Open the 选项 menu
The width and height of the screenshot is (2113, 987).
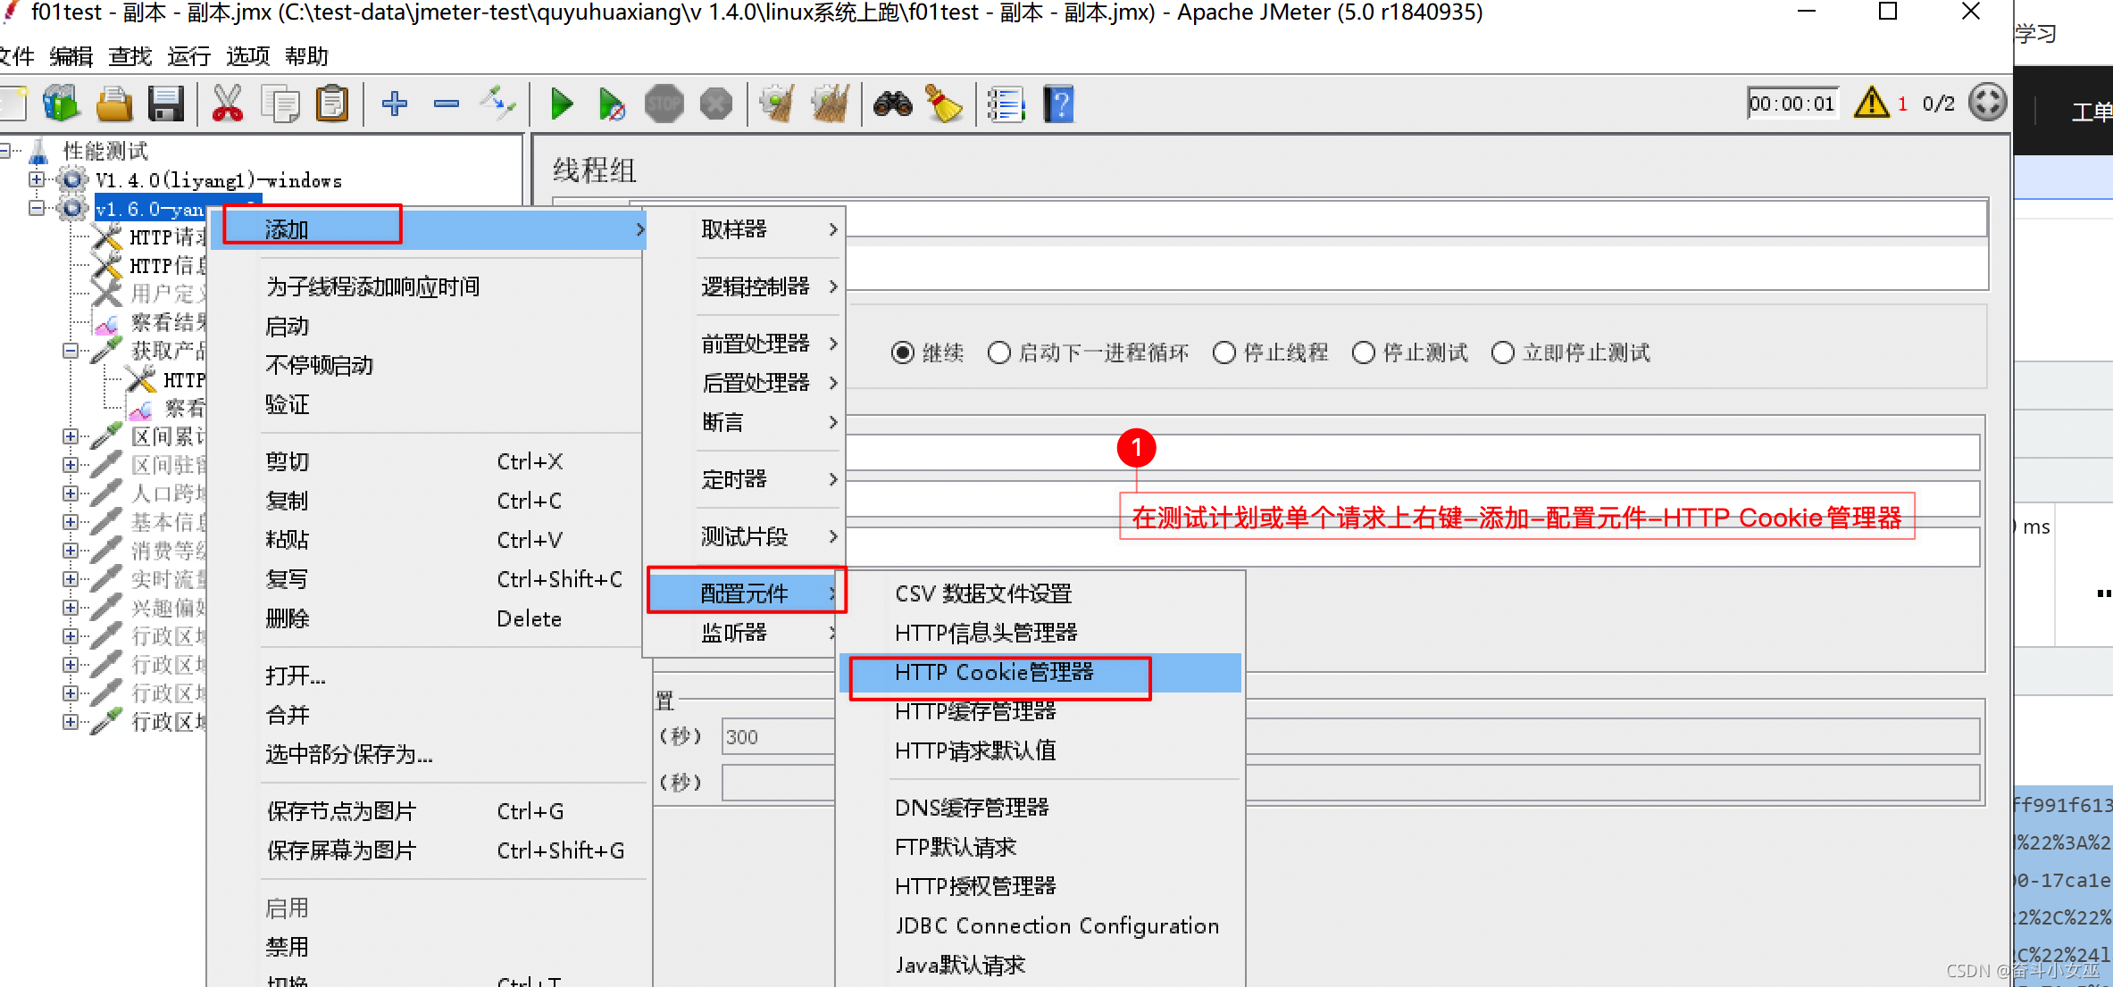pos(248,56)
